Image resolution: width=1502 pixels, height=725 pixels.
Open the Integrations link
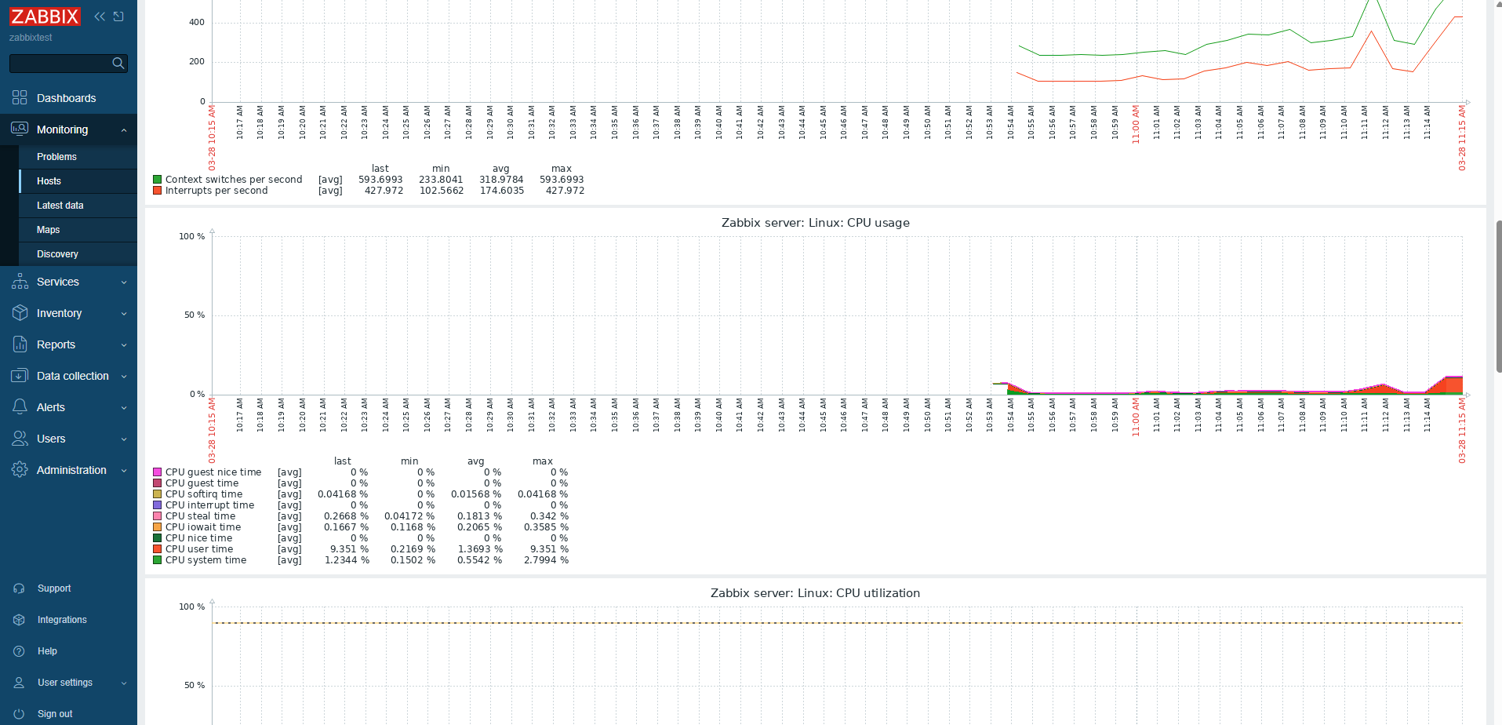(62, 620)
